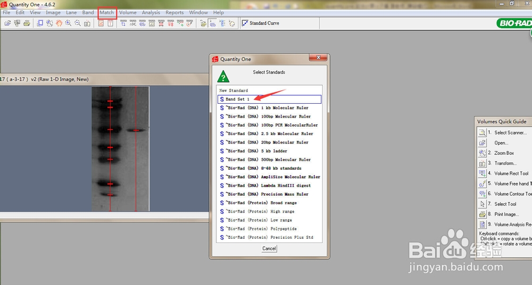Select Bio-Rad (DNA) 1 kb Molecular Ruler
This screenshot has height=285, width=532.
tap(269, 108)
